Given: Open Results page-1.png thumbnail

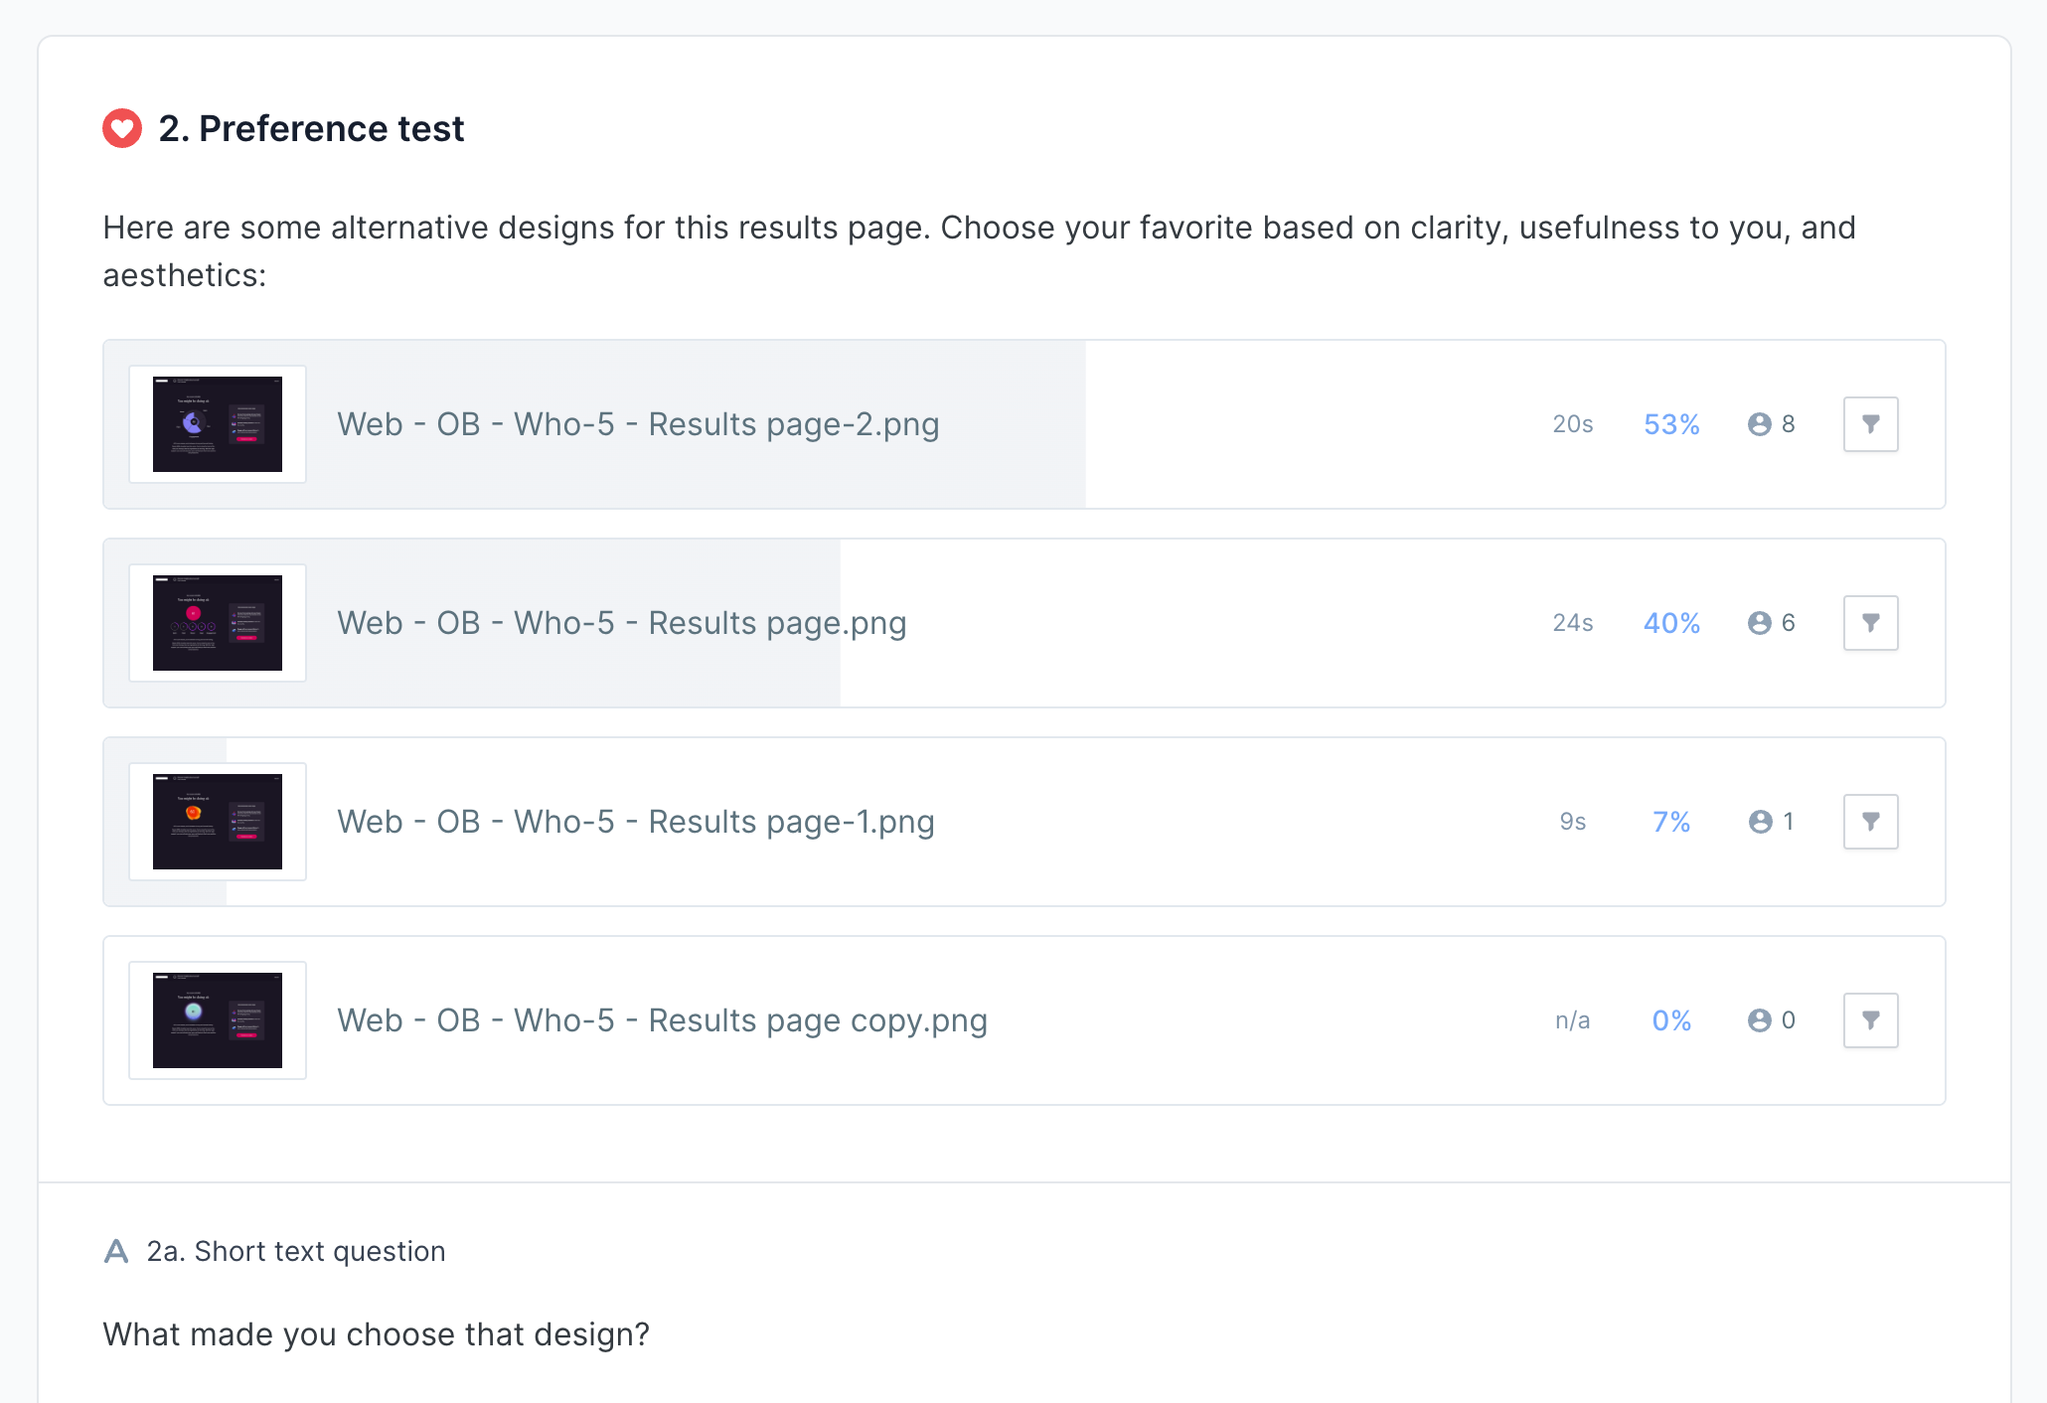Looking at the screenshot, I should click(x=218, y=822).
